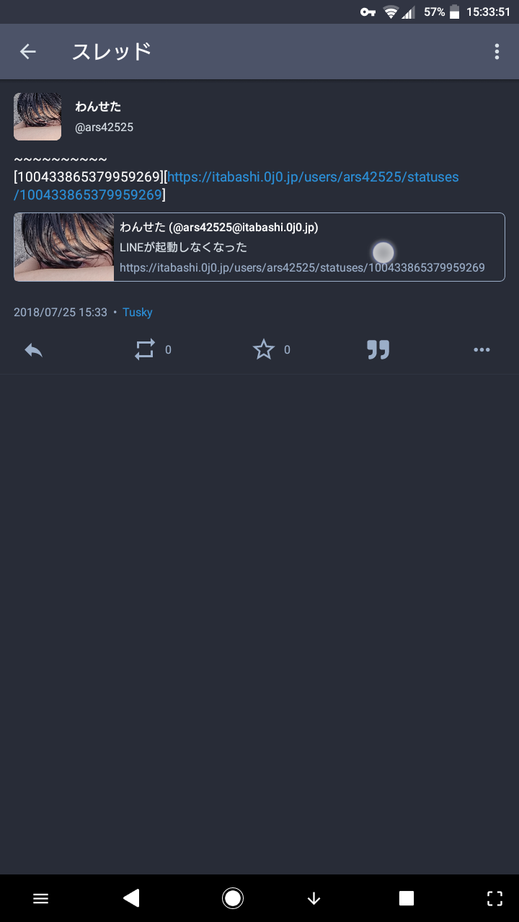Tap the down arrow in navigation bar

(314, 898)
